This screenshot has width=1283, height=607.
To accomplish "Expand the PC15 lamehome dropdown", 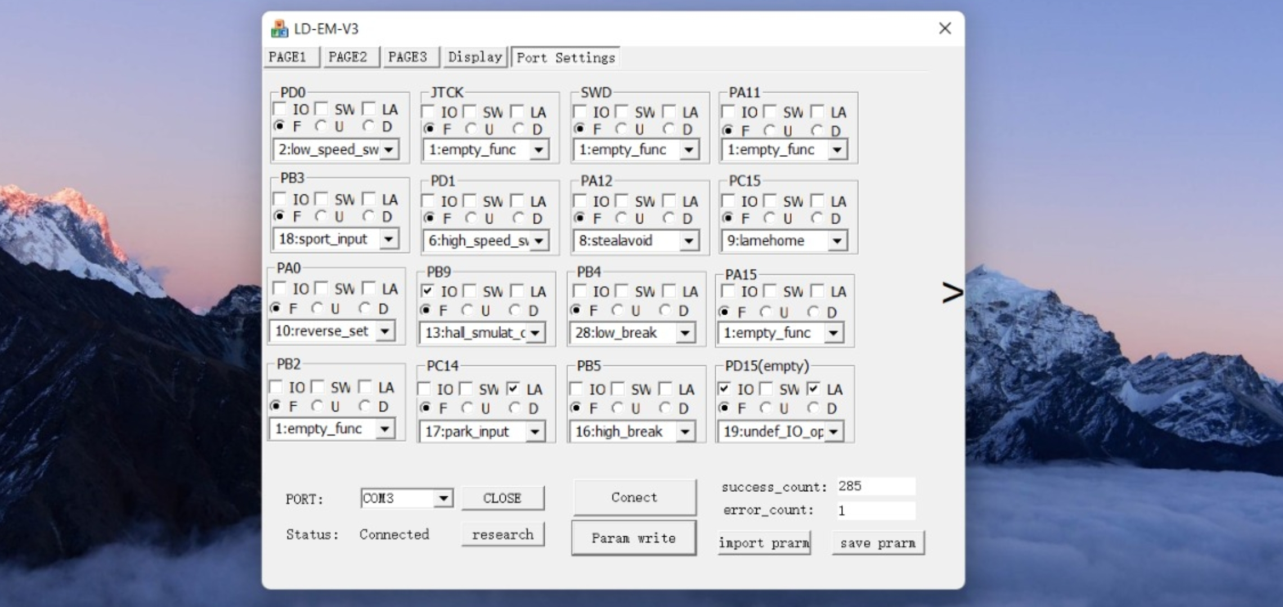I will point(837,241).
